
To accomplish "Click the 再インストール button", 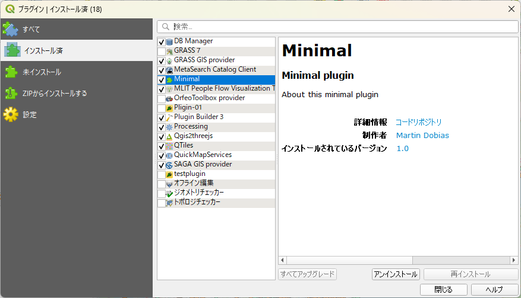I will pos(471,274).
